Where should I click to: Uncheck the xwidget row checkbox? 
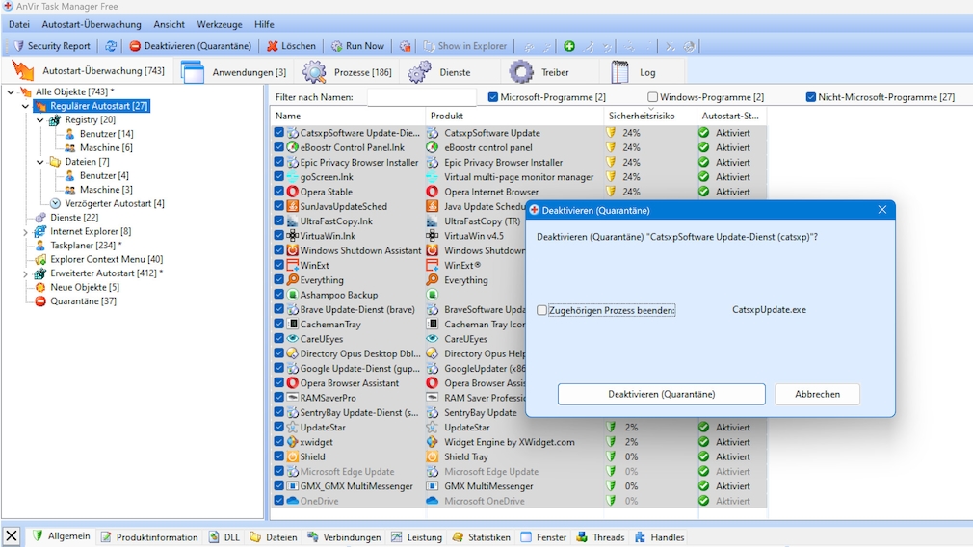278,442
